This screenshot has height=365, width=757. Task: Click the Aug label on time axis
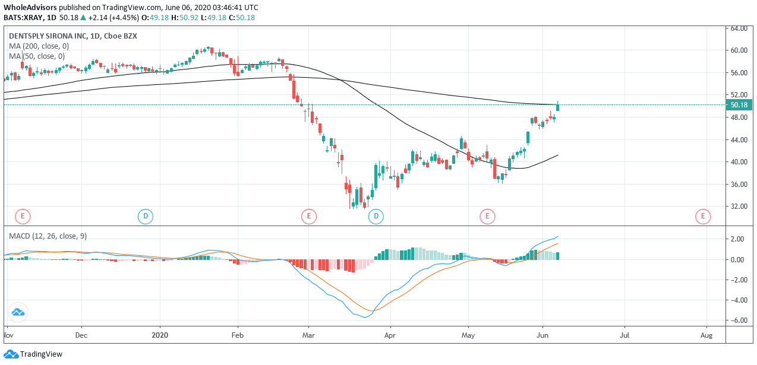tap(706, 335)
